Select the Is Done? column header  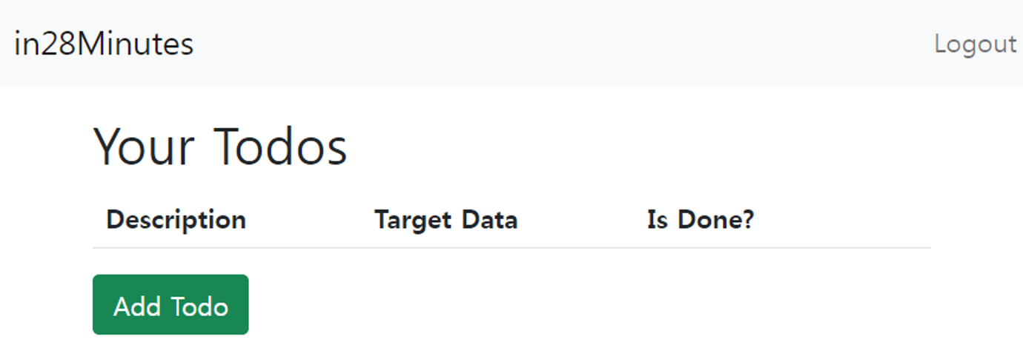[x=700, y=220]
